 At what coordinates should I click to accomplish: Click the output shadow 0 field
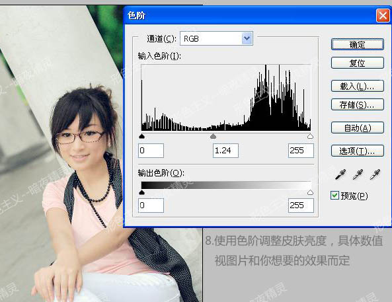tap(151, 206)
